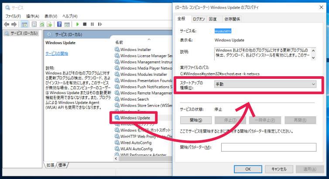Switch to 標準 view tab at bottom
The image size is (329, 179).
click(x=62, y=165)
